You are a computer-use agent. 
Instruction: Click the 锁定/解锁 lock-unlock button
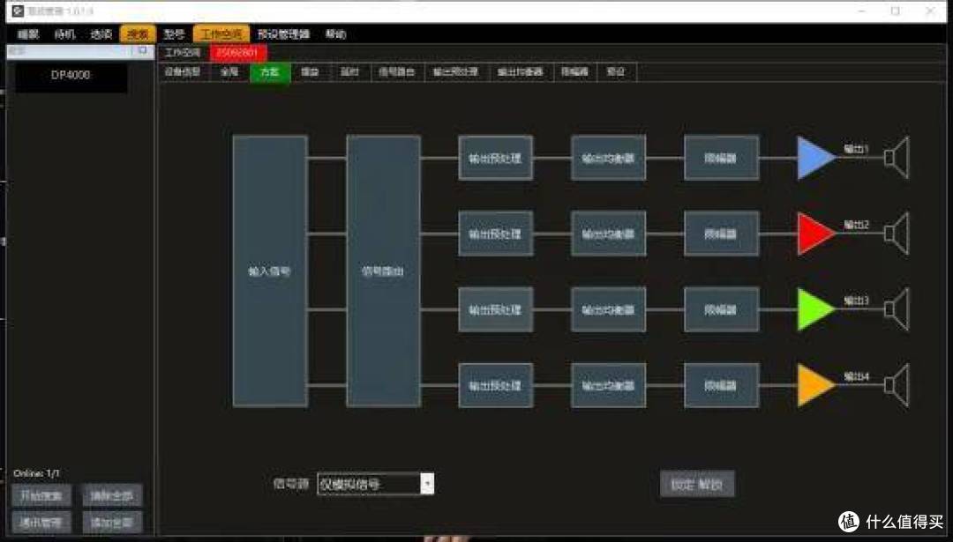pyautogui.click(x=697, y=485)
